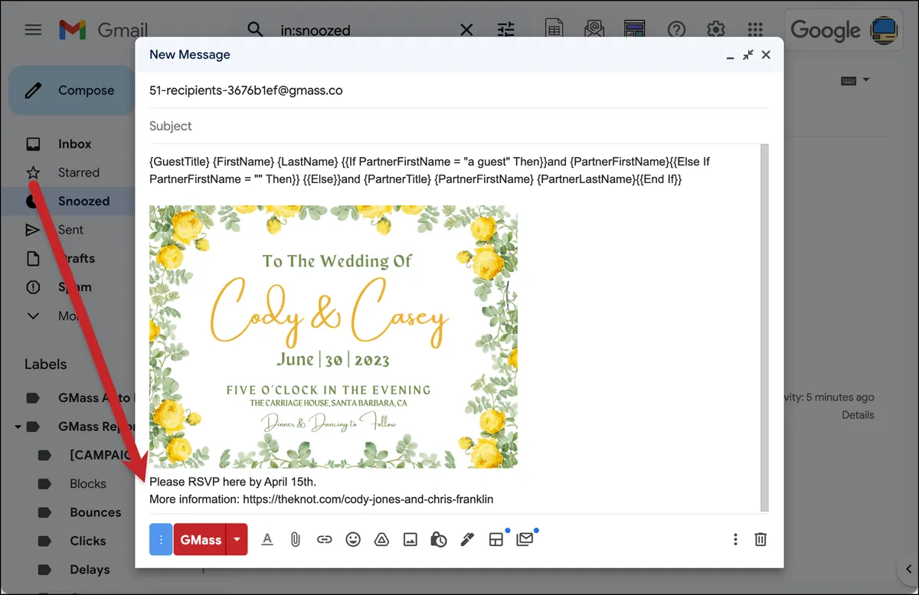Expand the More folders chevron
This screenshot has width=919, height=595.
[33, 315]
